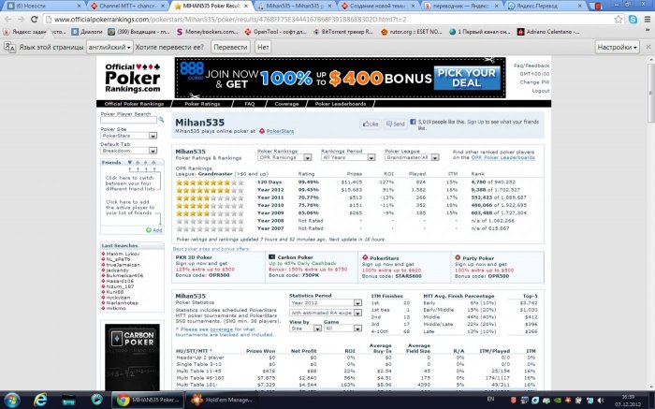
Task: Open Hasard106 in Last Searches
Action: pyautogui.click(x=120, y=281)
